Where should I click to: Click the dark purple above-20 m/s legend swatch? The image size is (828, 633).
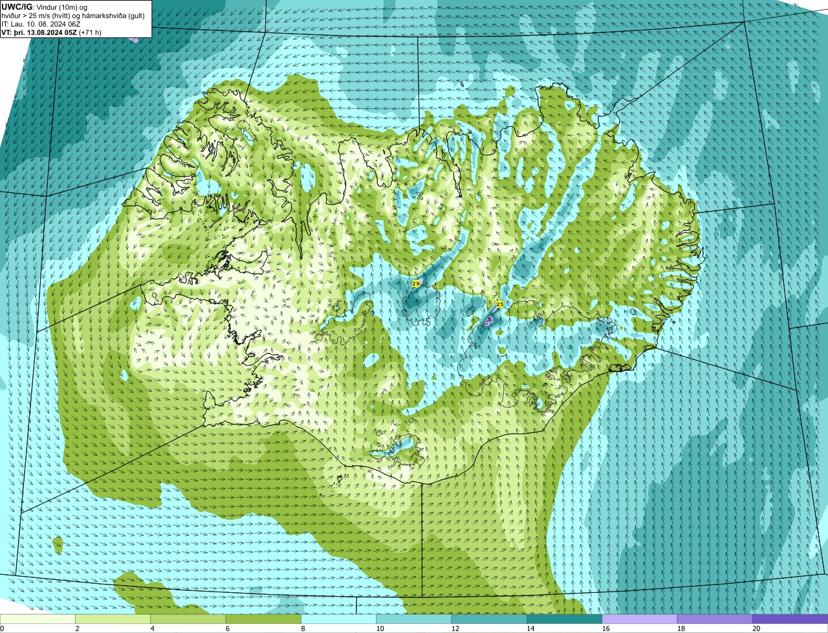(790, 619)
